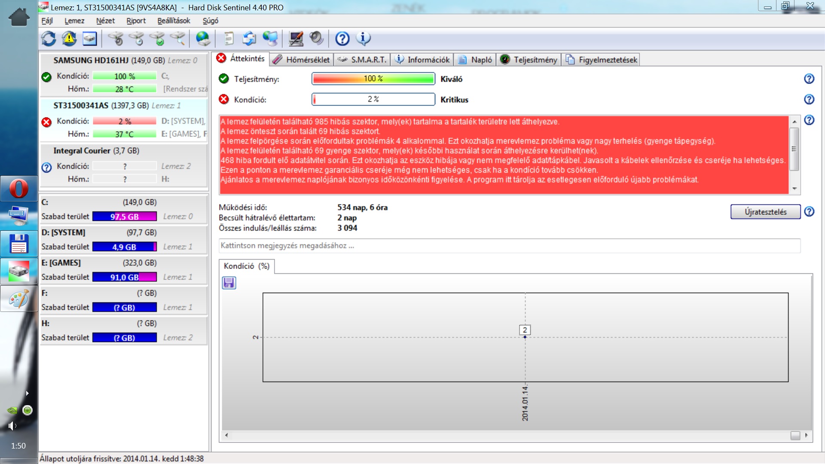Open the Súgó menu
Screen dimensions: 825x464
point(211,21)
